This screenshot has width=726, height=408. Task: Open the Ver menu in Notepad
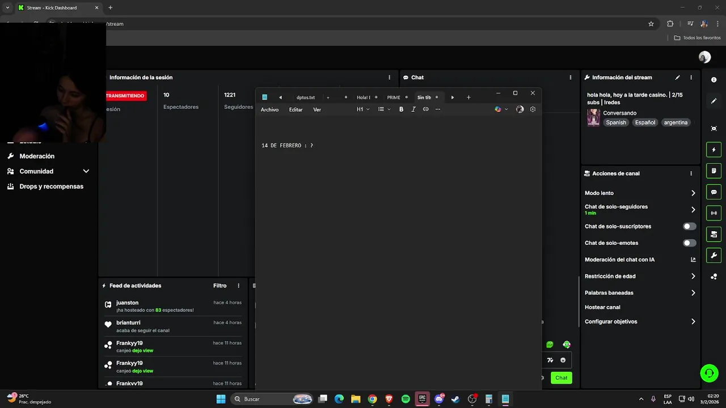click(317, 110)
